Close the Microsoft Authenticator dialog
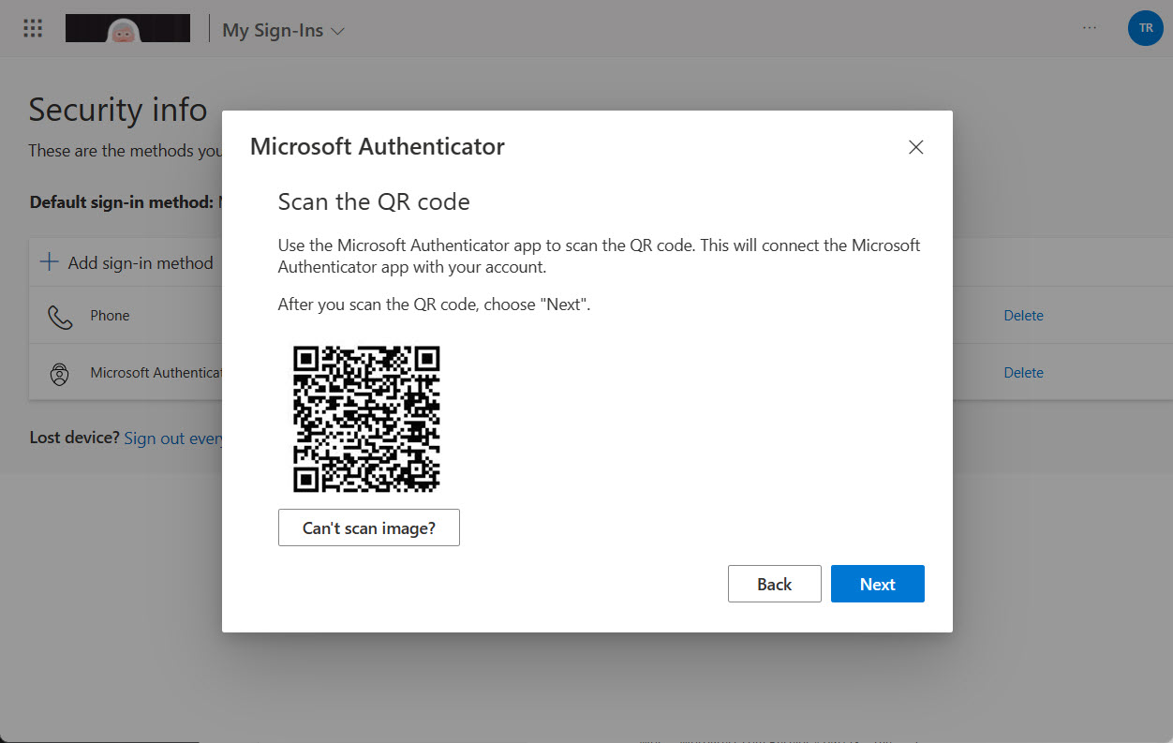Screen dimensions: 1173x743 click(x=915, y=147)
